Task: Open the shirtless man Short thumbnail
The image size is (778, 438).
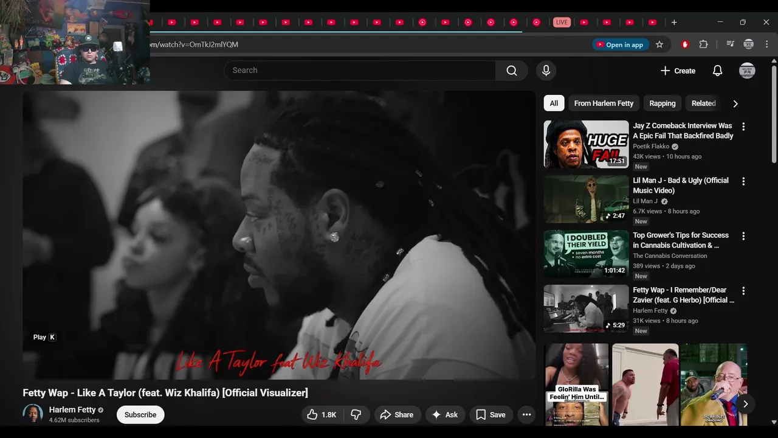Action: coord(645,384)
